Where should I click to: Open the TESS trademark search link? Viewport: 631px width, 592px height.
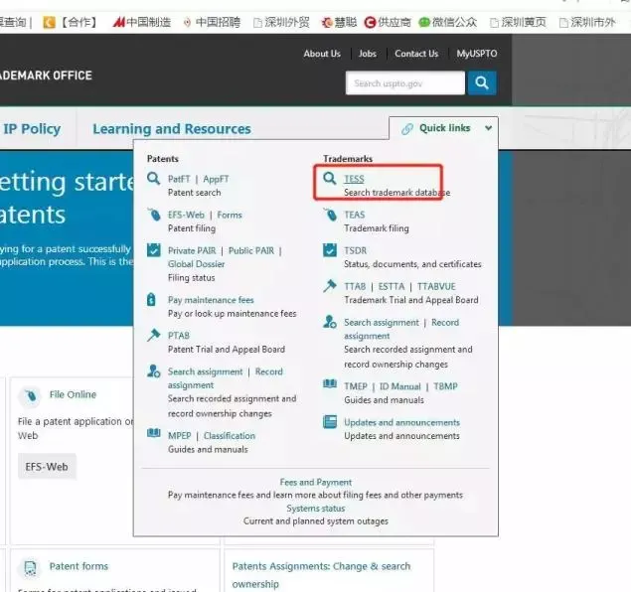coord(354,179)
